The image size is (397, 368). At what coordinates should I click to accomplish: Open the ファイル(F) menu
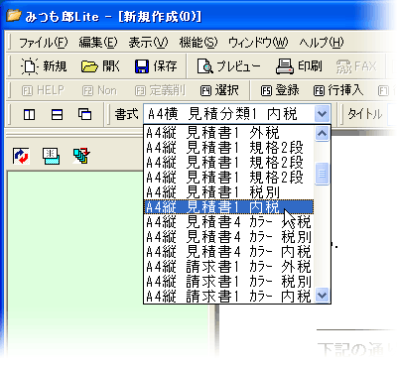[43, 43]
